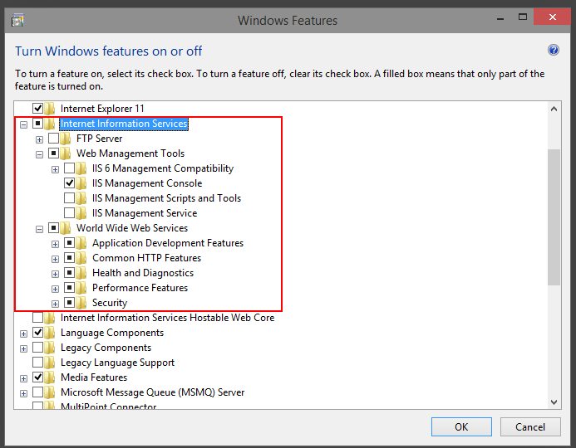576x448 pixels.
Task: Click the Media Features folder icon
Action: [50, 377]
